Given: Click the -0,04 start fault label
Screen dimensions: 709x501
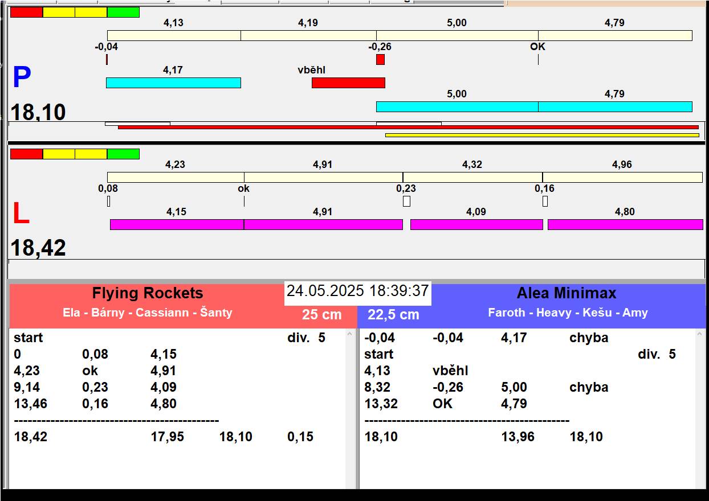Looking at the screenshot, I should (x=107, y=47).
